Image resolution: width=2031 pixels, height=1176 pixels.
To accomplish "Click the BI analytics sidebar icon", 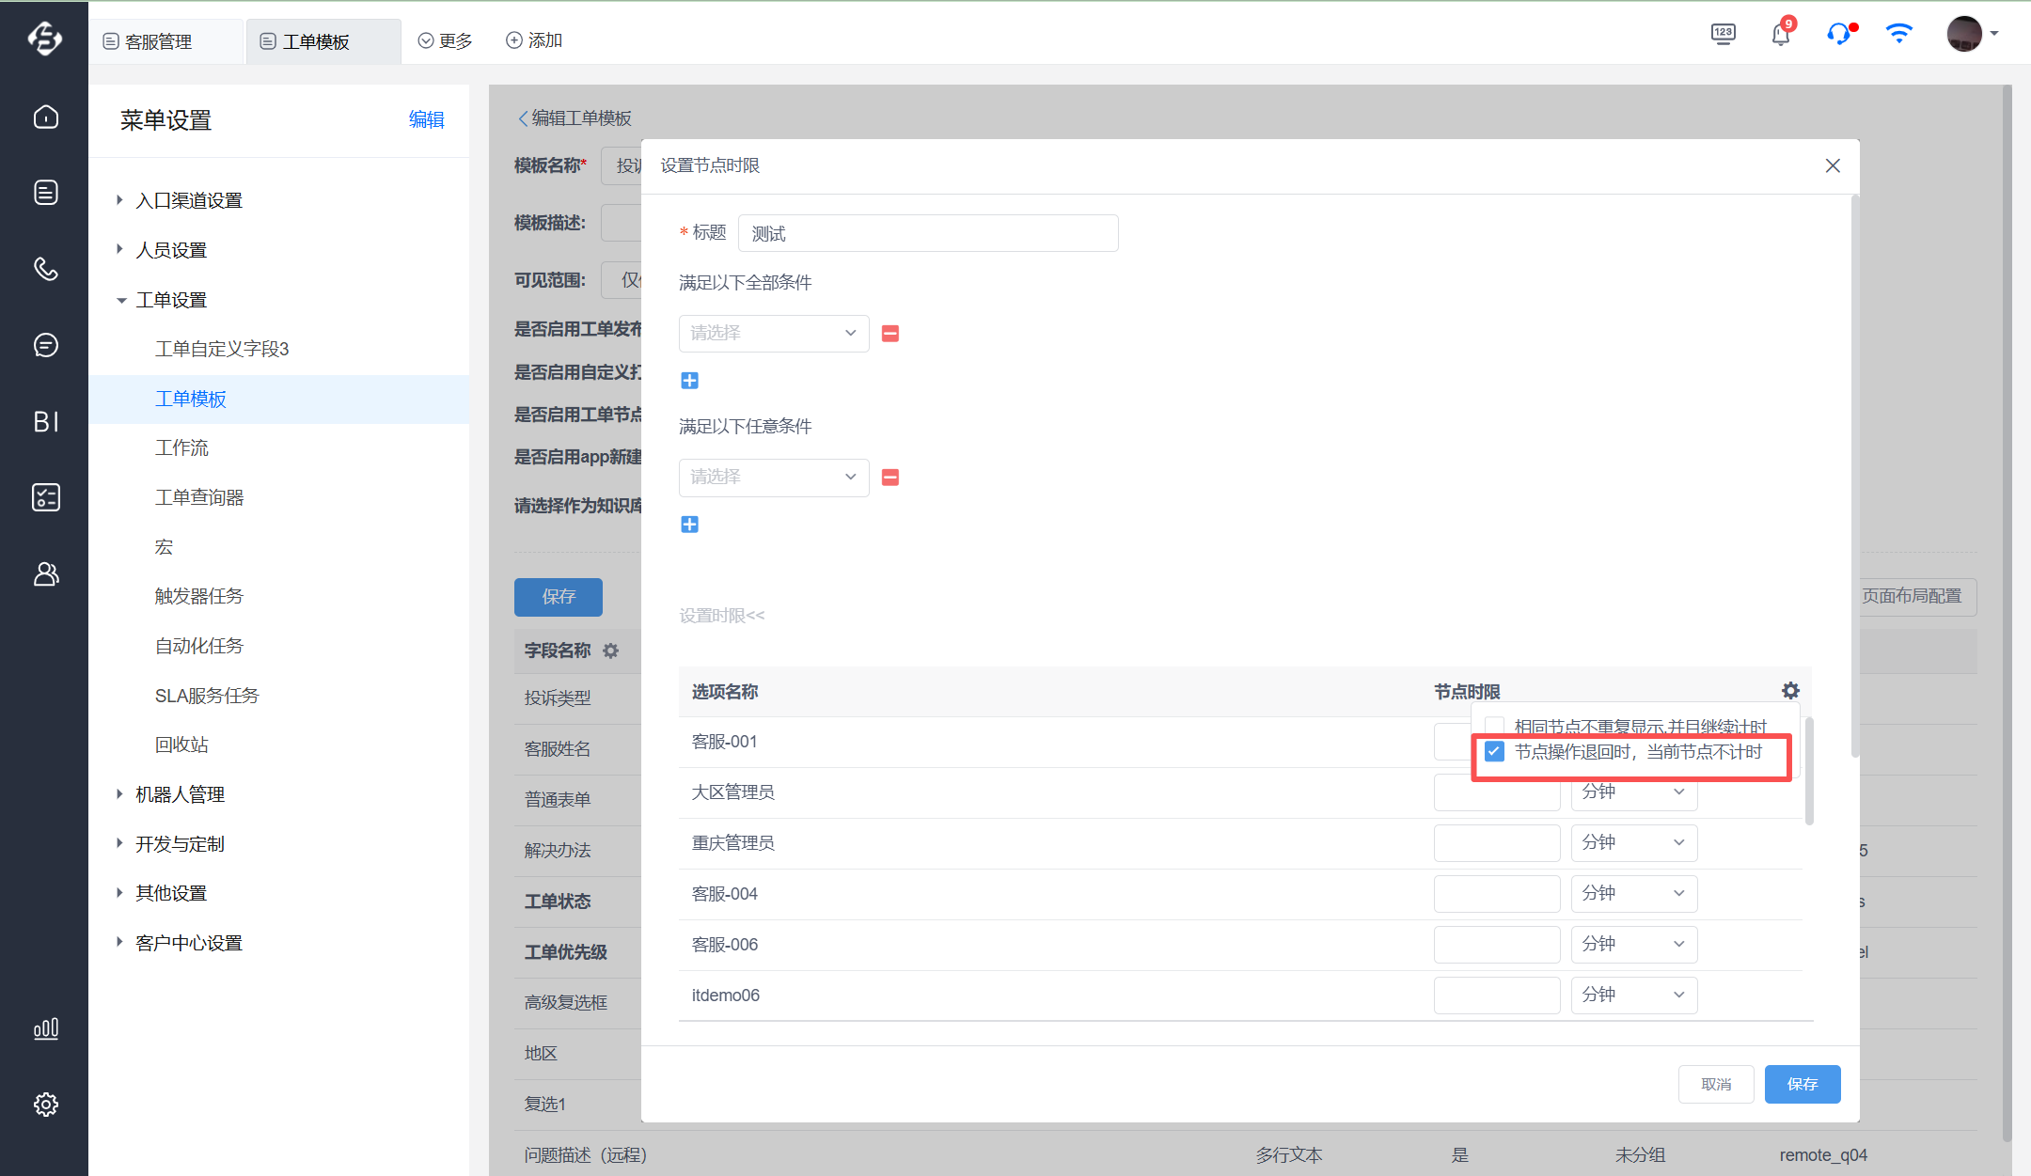I will pyautogui.click(x=45, y=422).
